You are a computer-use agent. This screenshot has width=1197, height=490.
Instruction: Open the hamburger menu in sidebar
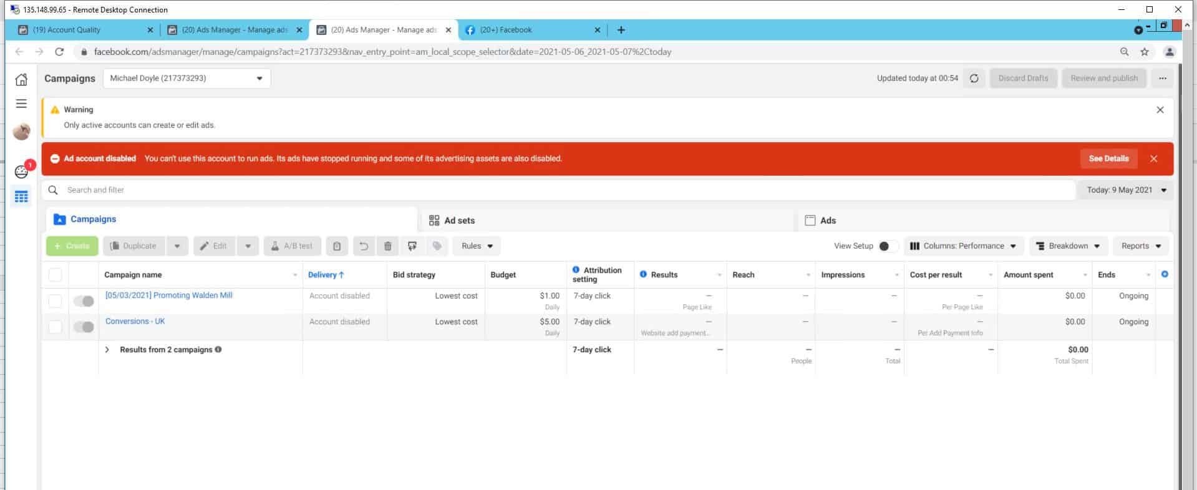(x=21, y=103)
